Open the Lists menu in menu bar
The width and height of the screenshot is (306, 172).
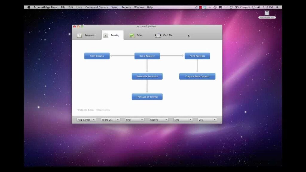point(79,7)
